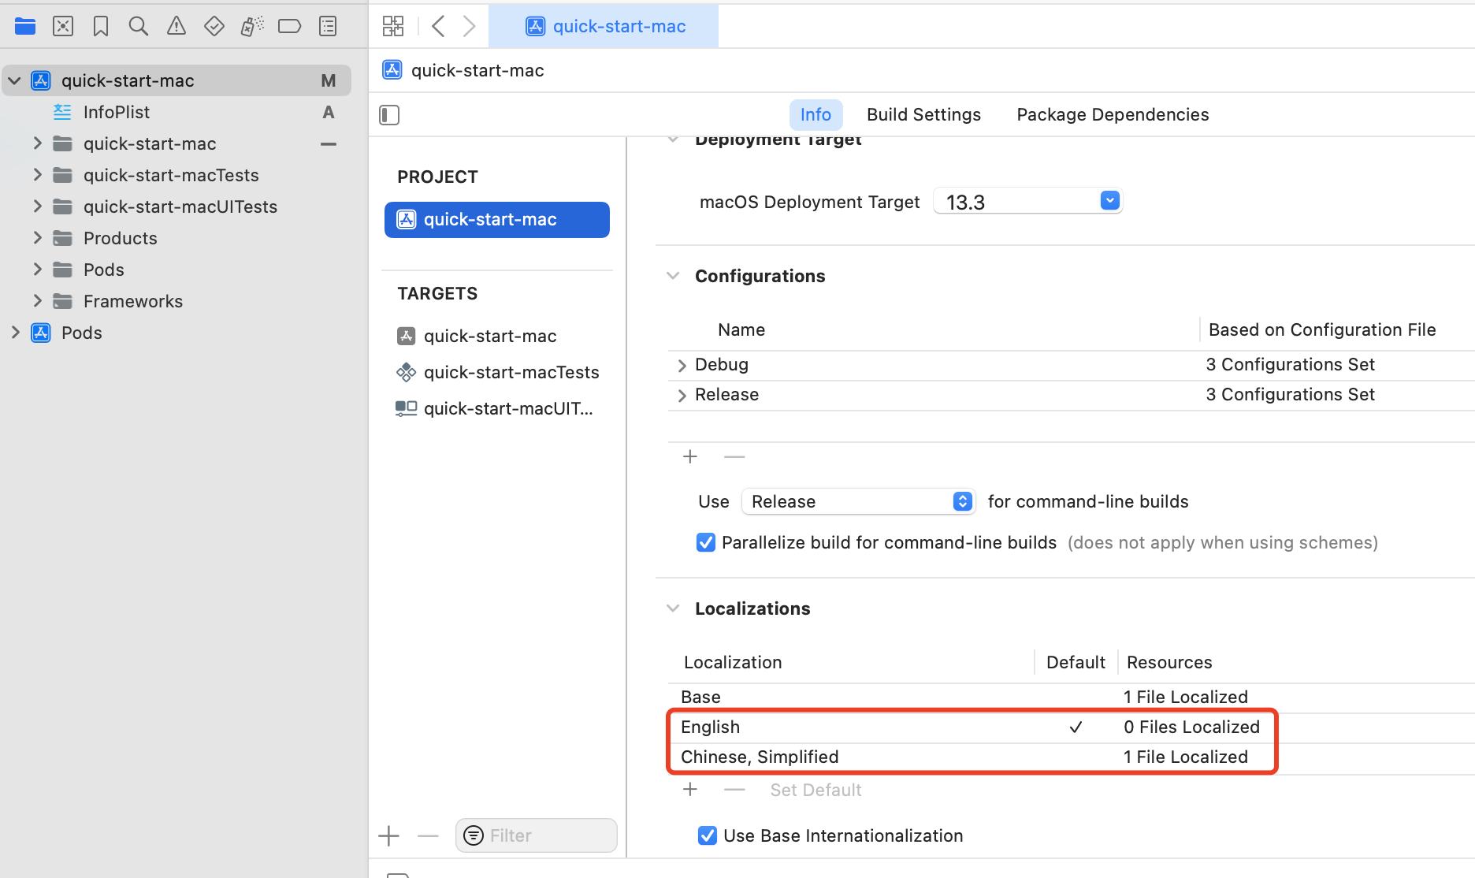Image resolution: width=1475 pixels, height=878 pixels.
Task: Select the quick-start-macTests target
Action: (497, 372)
